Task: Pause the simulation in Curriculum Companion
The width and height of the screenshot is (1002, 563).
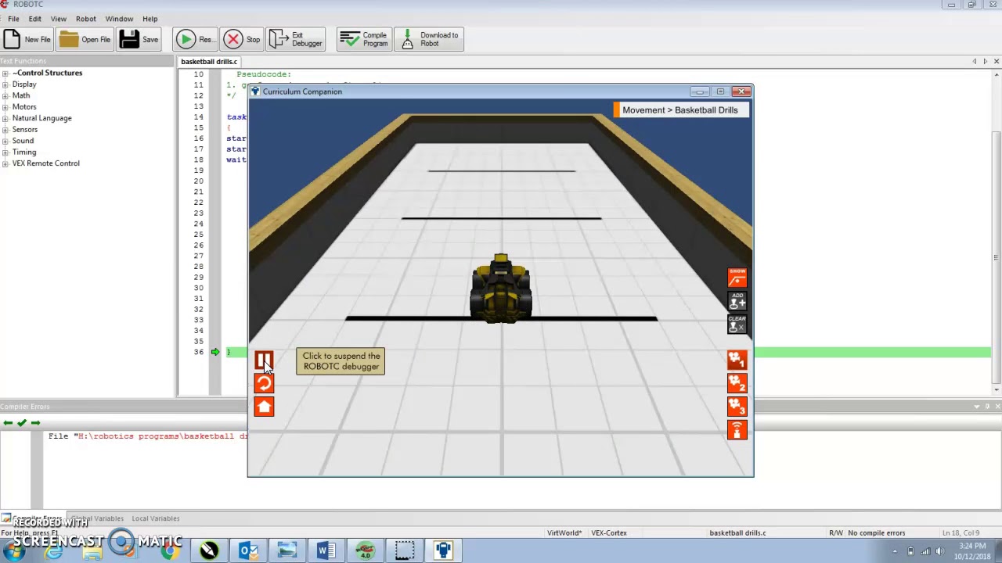Action: pos(264,360)
